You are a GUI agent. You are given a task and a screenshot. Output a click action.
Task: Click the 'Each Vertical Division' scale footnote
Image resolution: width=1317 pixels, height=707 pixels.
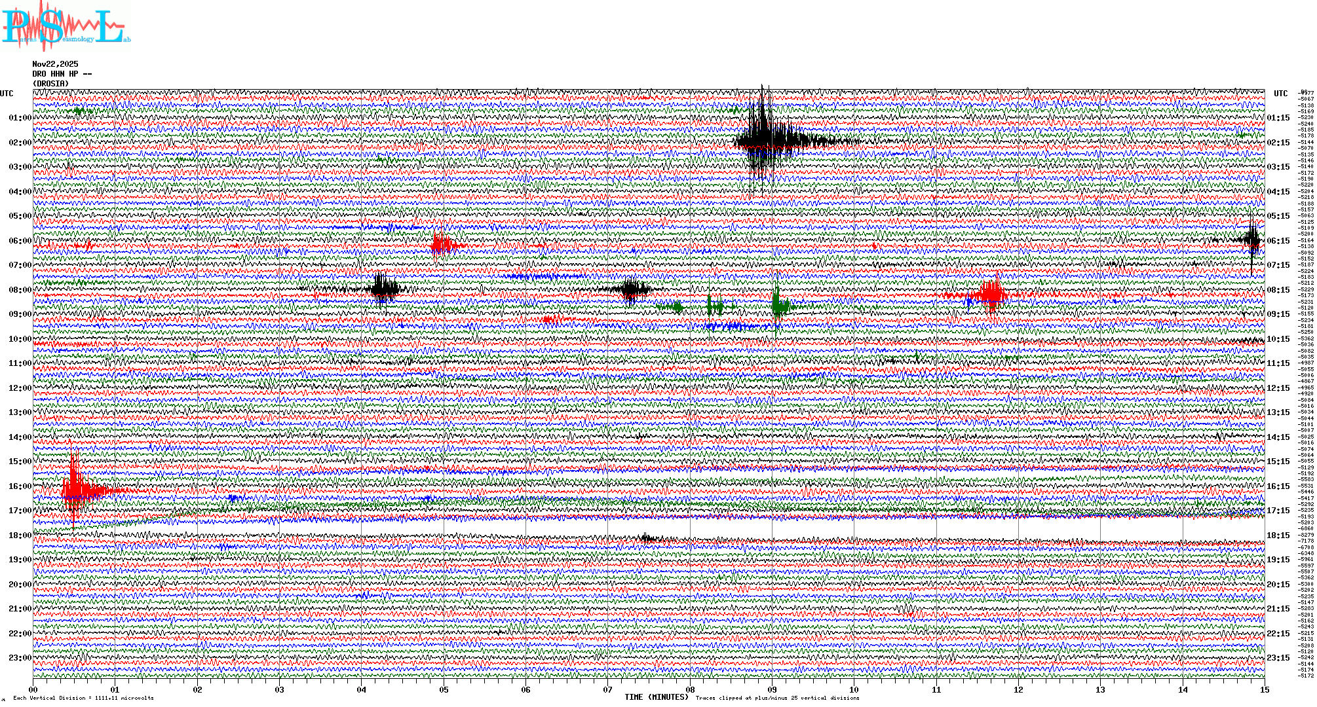click(x=83, y=698)
